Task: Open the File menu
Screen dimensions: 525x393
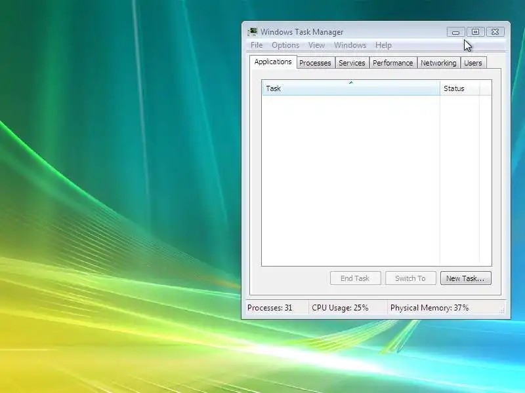Action: pyautogui.click(x=257, y=45)
